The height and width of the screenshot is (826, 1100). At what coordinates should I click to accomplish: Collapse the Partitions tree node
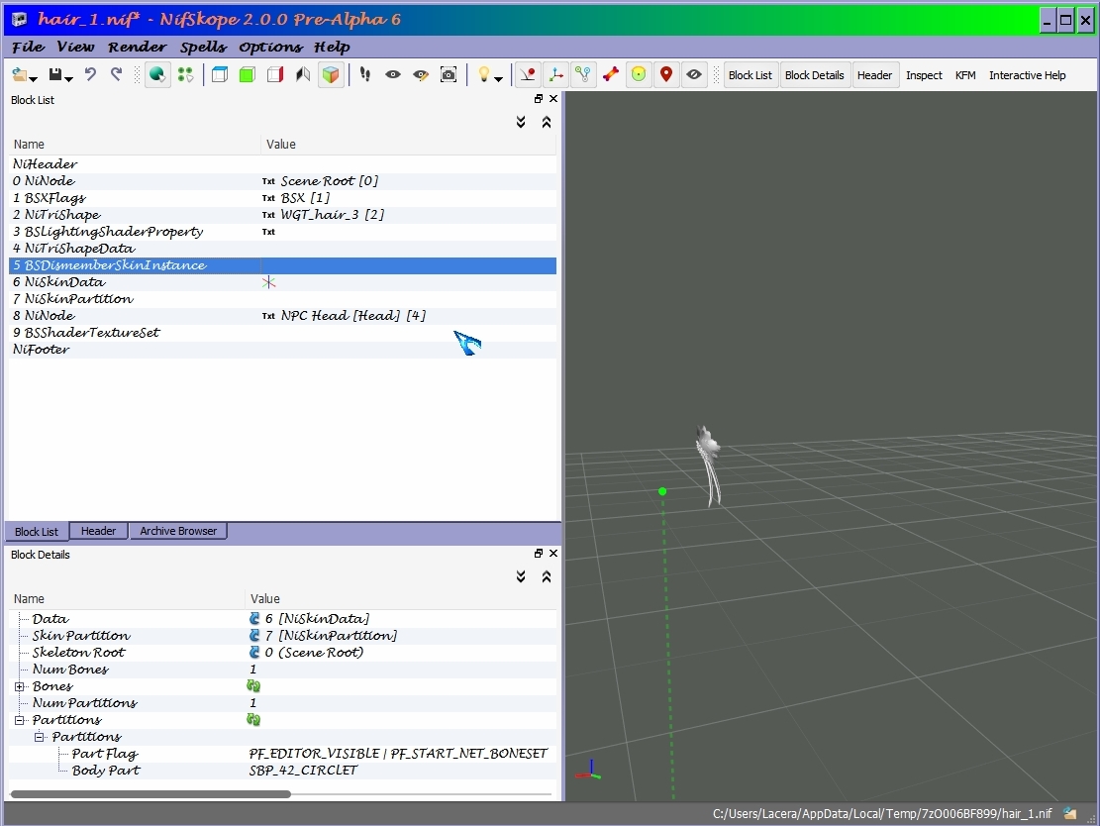20,720
